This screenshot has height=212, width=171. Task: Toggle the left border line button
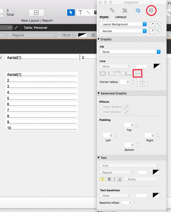111,73
